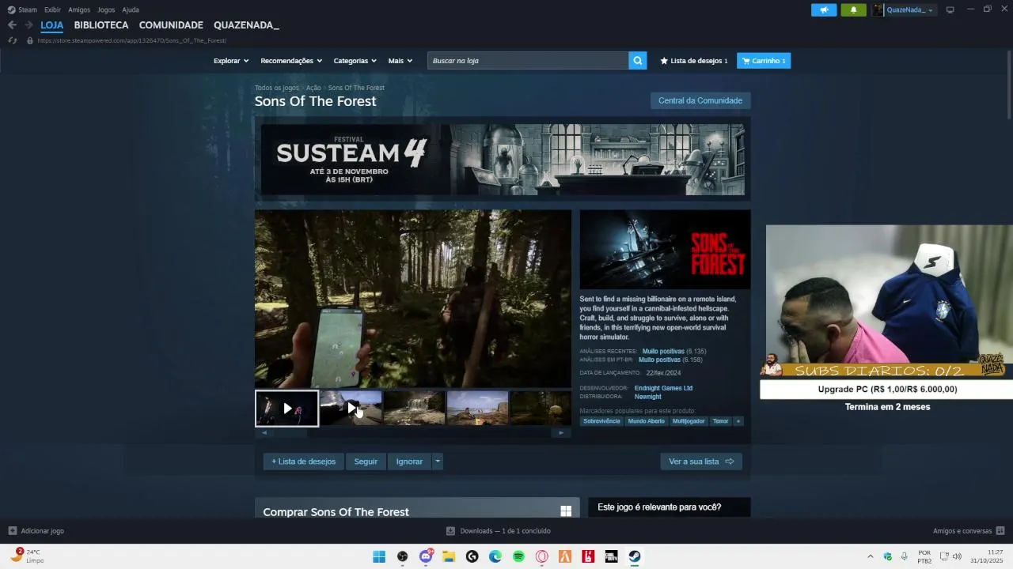Click the Multijogador tag

(689, 421)
